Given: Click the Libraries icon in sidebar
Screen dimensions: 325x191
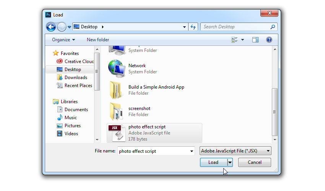Looking at the screenshot, I should pos(55,102).
